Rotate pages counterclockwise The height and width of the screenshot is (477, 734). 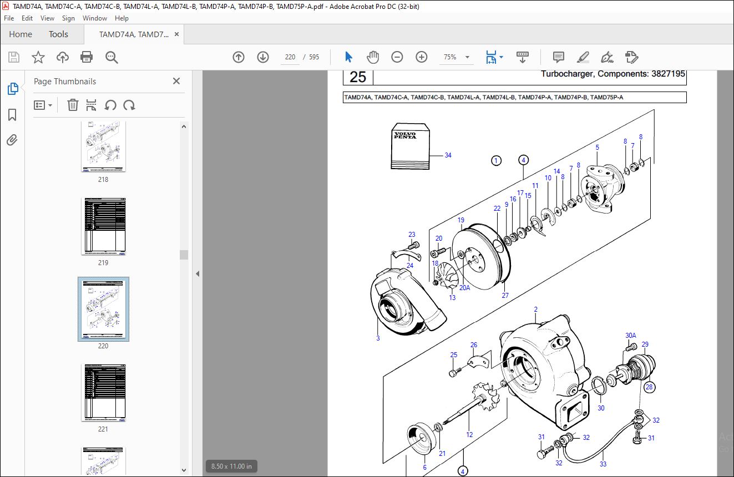click(110, 105)
